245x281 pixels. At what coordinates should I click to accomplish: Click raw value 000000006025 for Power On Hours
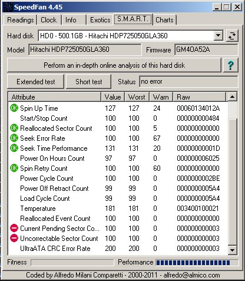[198, 158]
